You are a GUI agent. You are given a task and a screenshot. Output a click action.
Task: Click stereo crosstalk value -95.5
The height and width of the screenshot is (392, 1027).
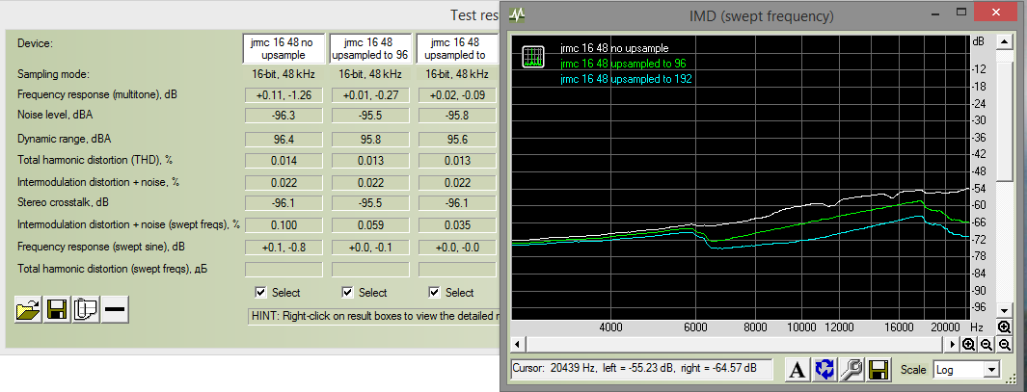tap(370, 203)
